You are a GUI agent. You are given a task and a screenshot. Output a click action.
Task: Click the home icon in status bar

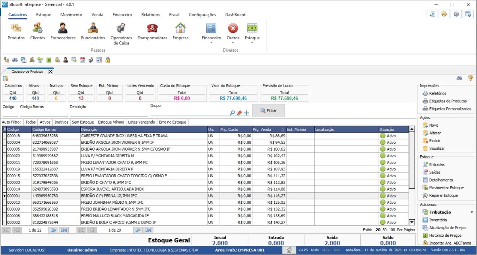tap(289, 250)
